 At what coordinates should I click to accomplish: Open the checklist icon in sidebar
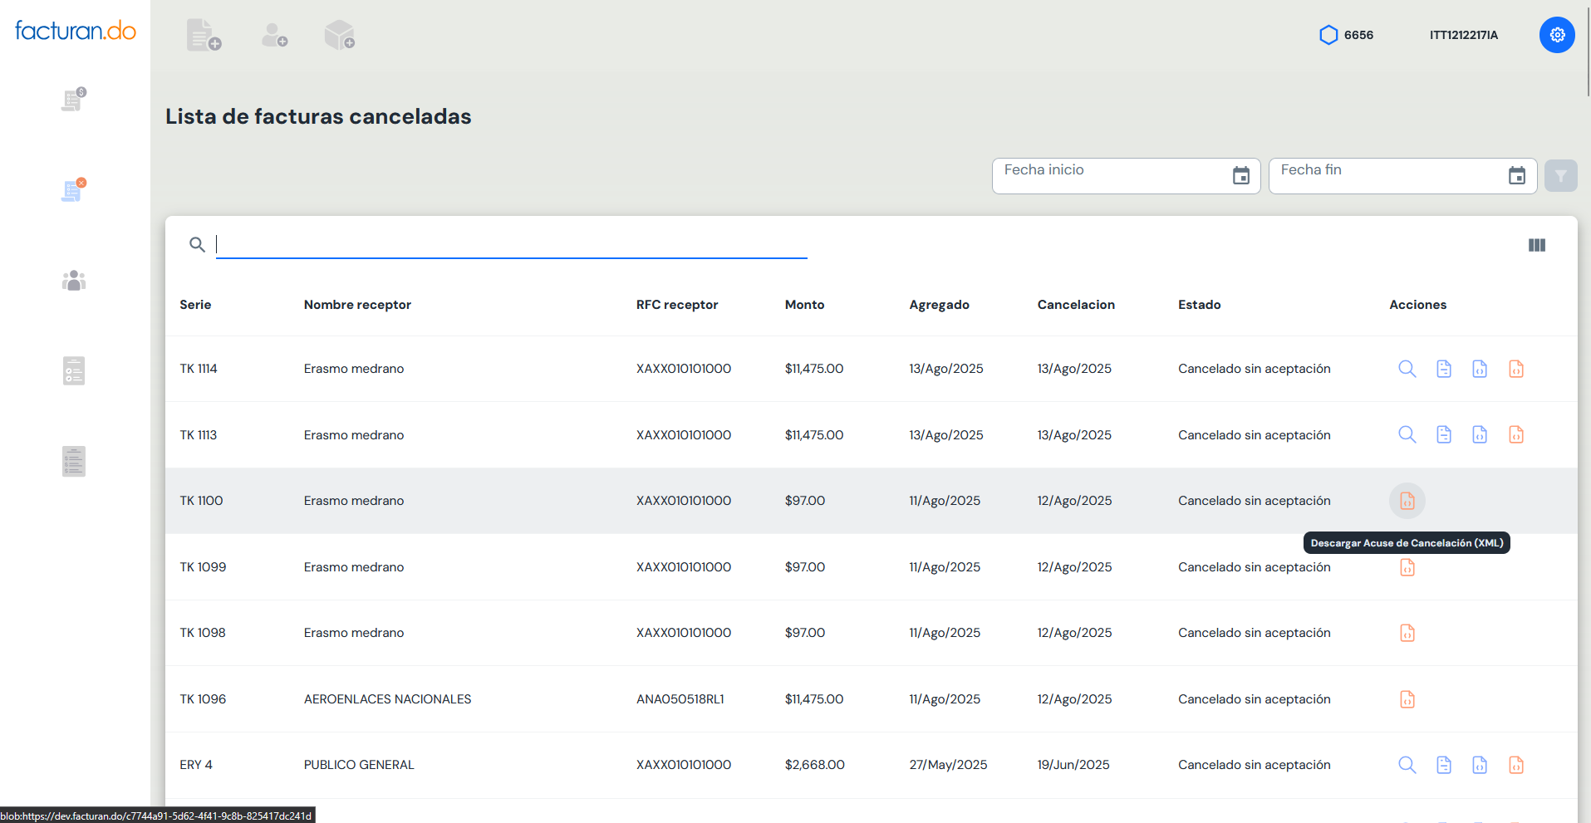(74, 370)
